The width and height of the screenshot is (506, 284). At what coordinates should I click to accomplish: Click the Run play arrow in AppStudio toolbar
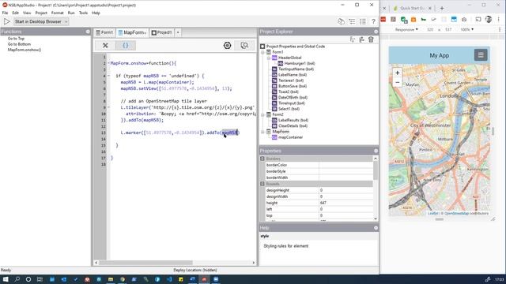point(6,21)
